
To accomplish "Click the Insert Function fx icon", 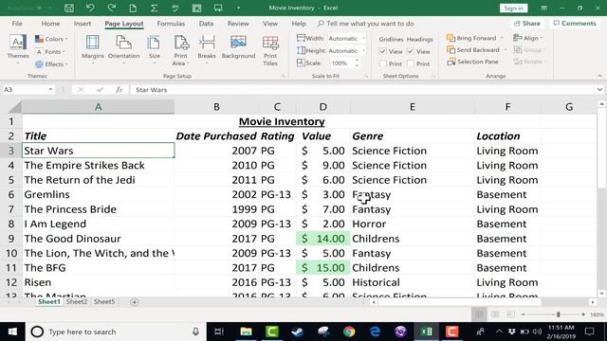I will (120, 90).
